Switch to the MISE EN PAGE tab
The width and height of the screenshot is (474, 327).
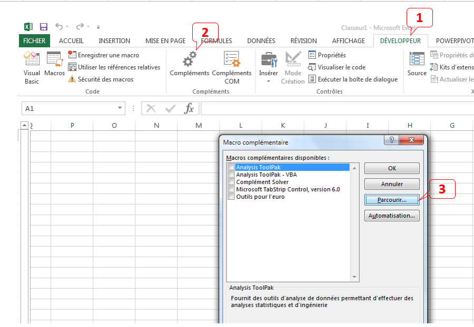(x=165, y=40)
